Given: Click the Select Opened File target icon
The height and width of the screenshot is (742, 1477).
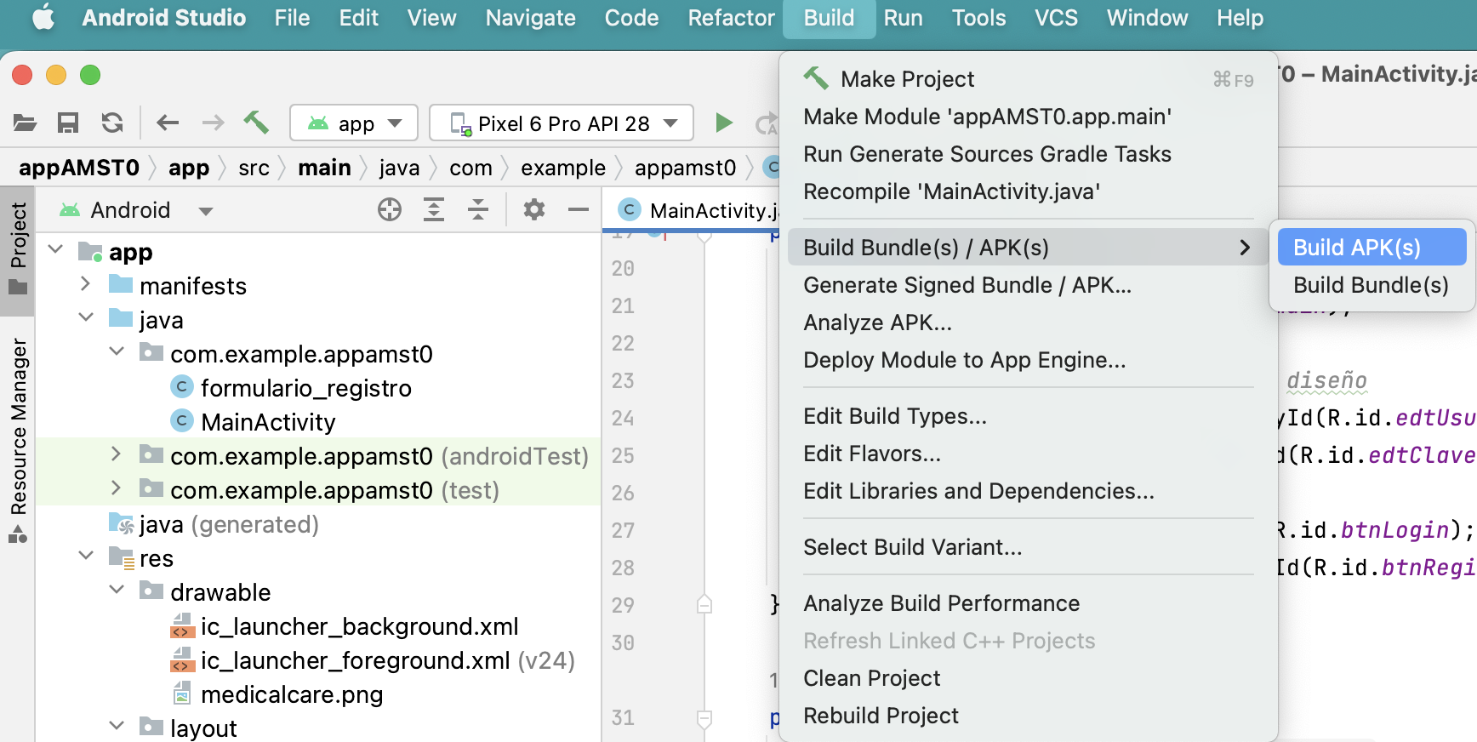Looking at the screenshot, I should (390, 209).
